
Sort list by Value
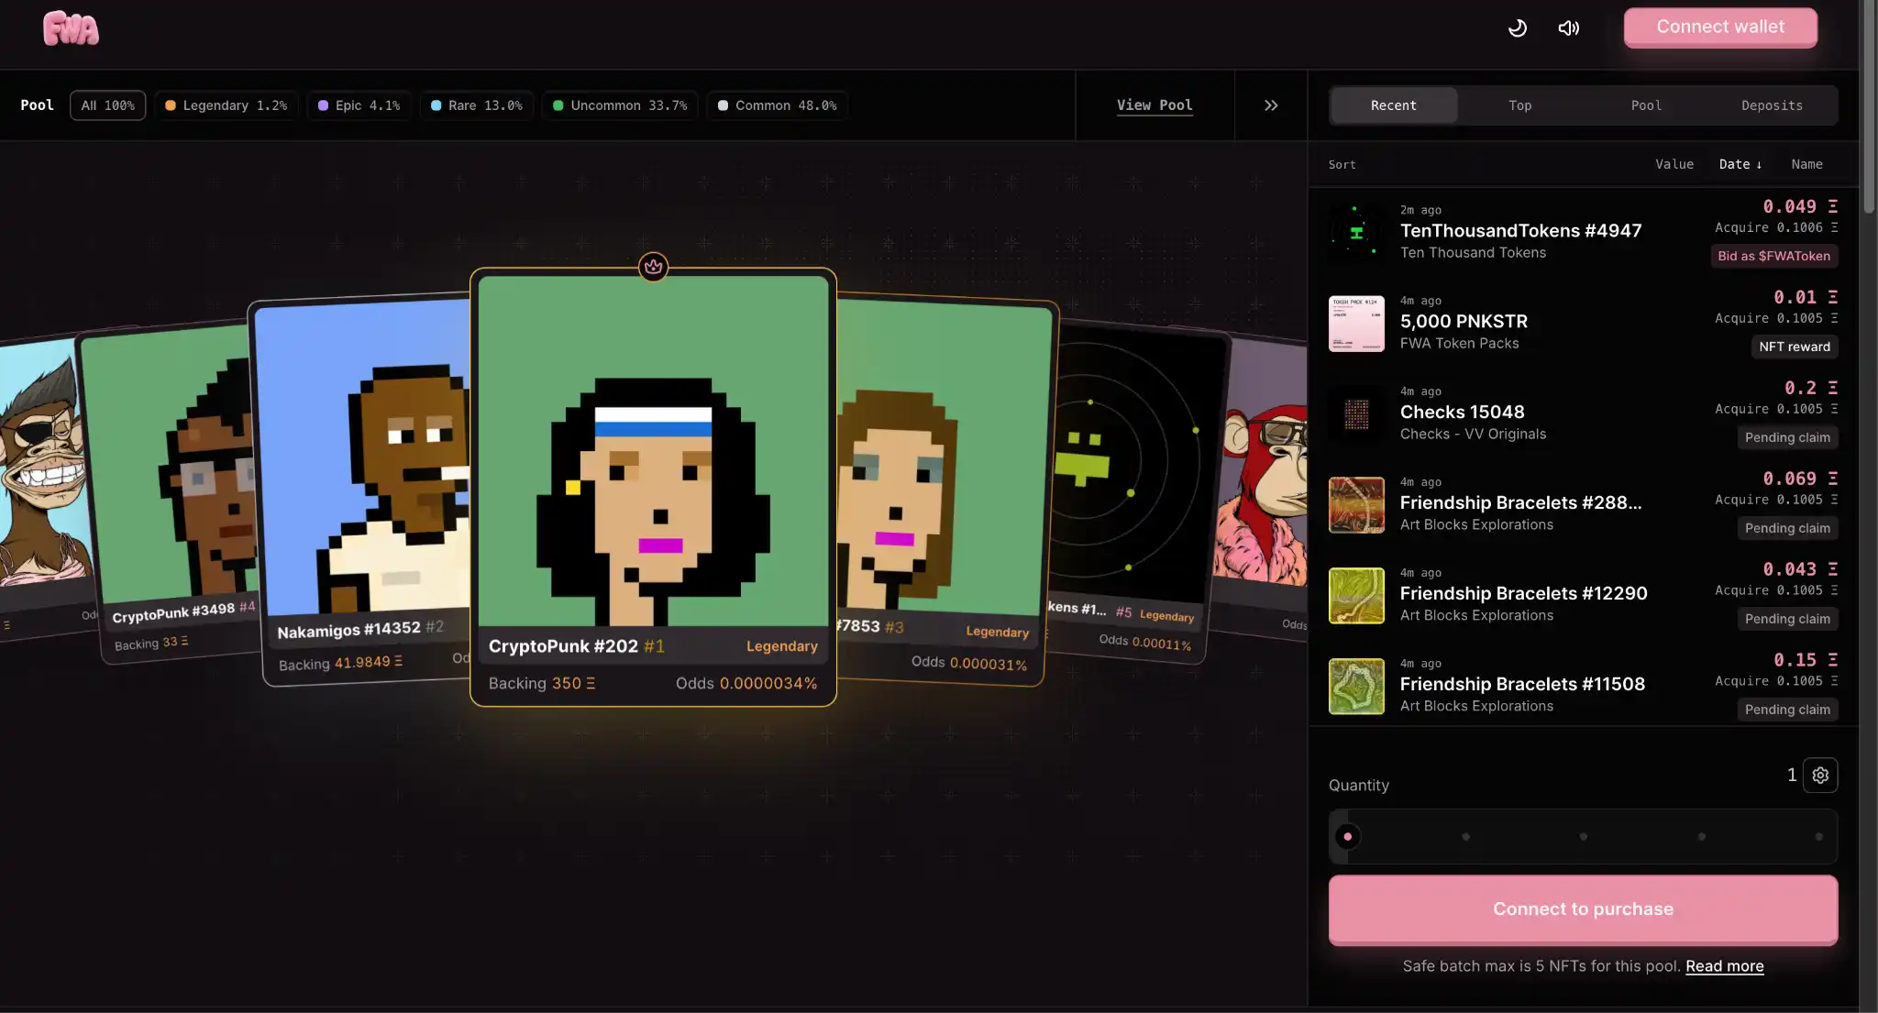coord(1674,164)
